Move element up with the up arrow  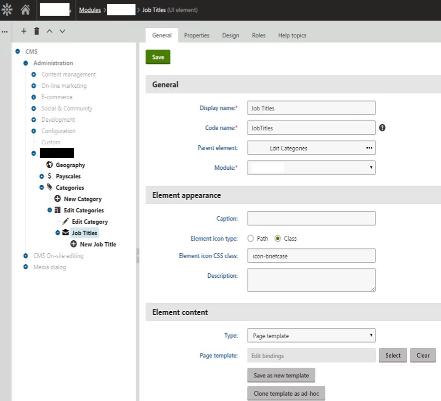click(50, 31)
